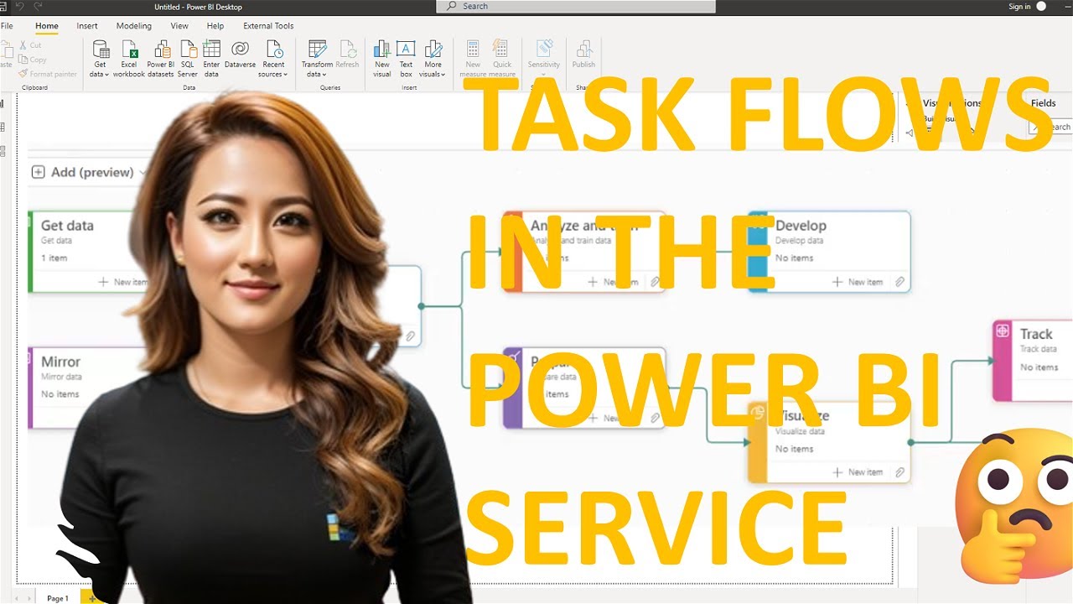
Task: Click New item on Develop card
Action: [858, 282]
